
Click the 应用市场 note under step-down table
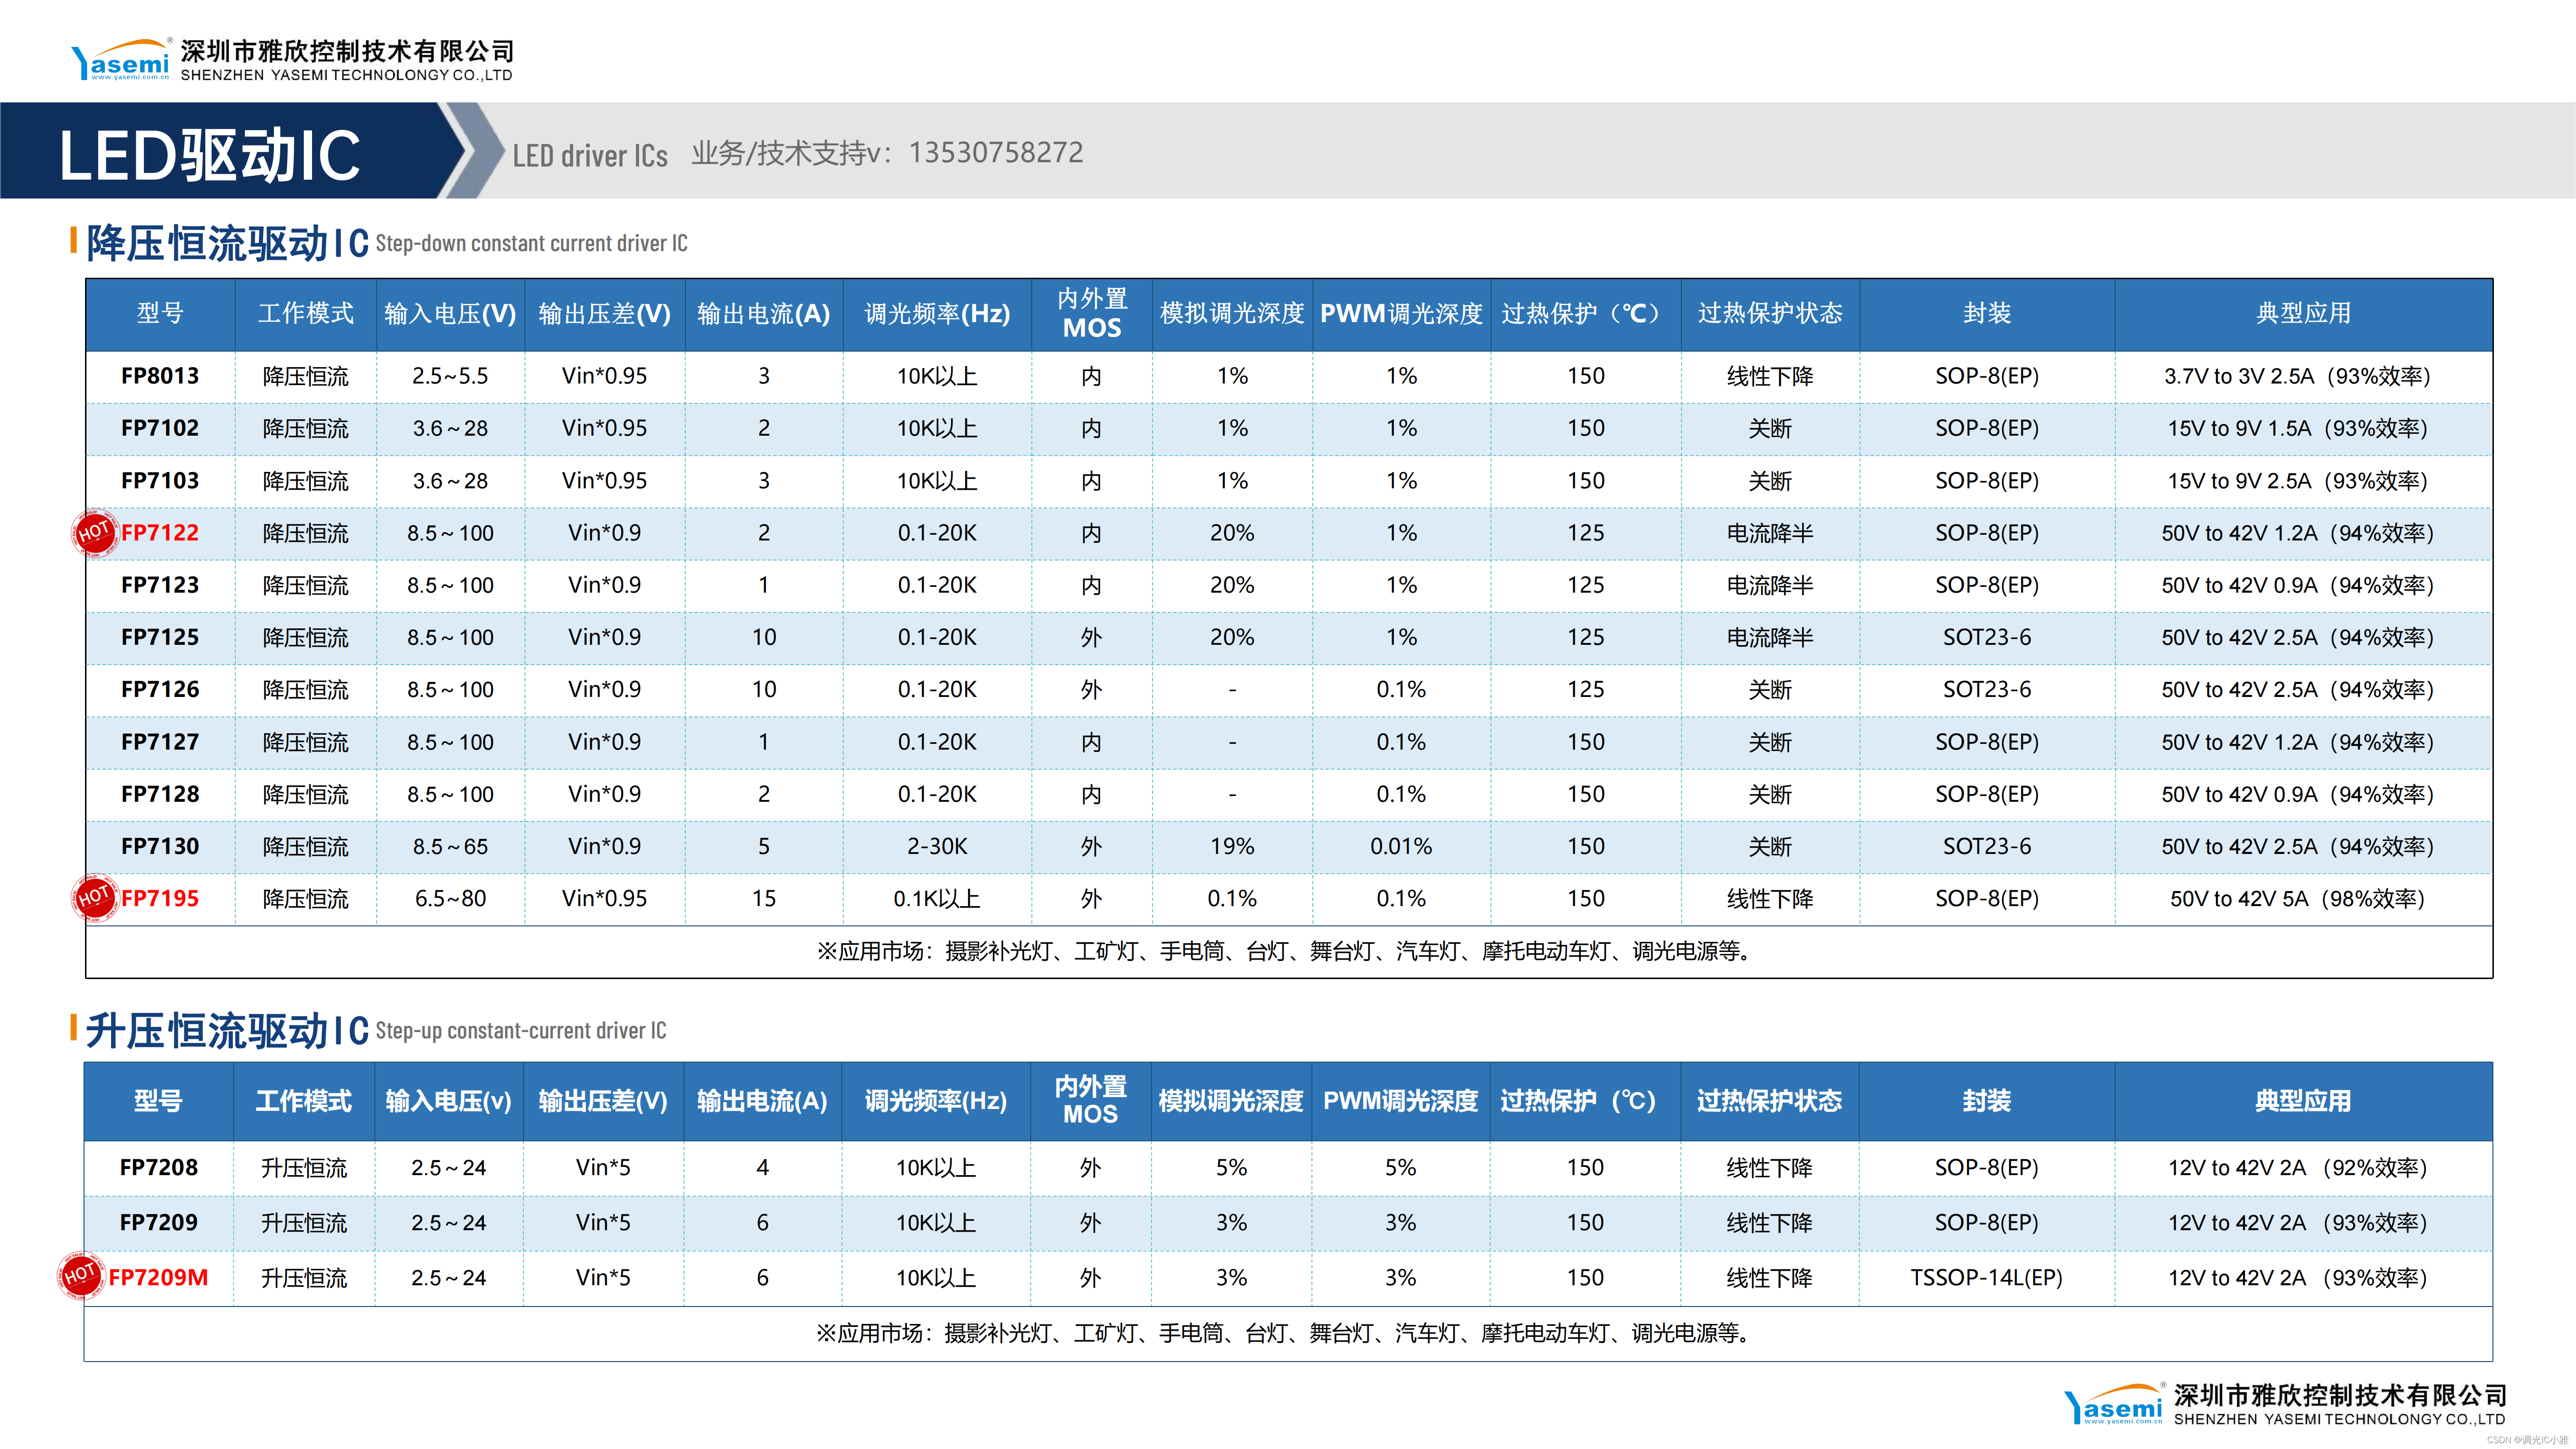1287,951
